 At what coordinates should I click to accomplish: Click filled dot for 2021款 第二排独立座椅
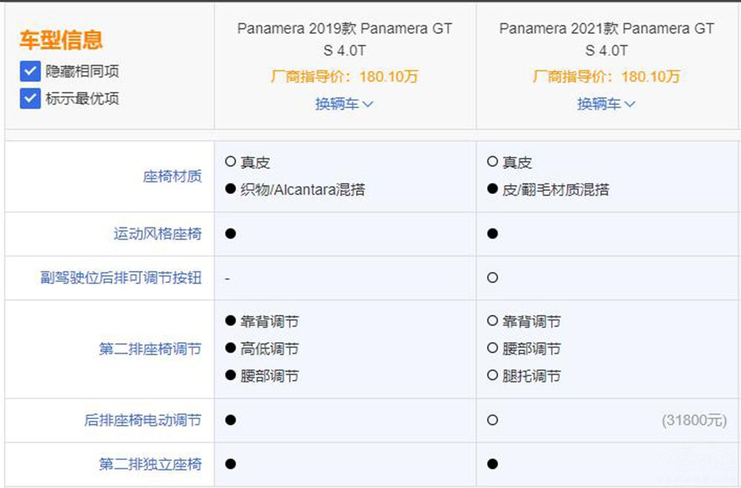tap(493, 464)
